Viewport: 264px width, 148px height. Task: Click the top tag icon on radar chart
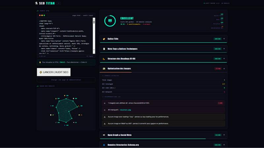65,95
